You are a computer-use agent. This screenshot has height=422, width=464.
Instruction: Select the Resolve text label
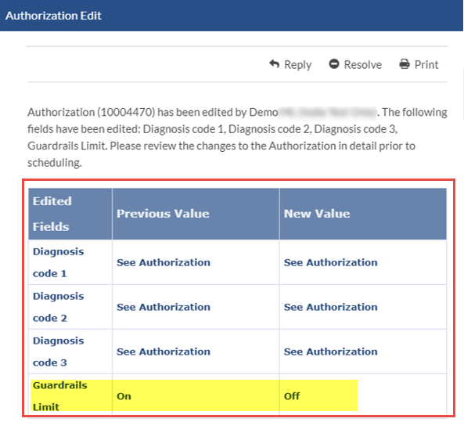click(363, 64)
